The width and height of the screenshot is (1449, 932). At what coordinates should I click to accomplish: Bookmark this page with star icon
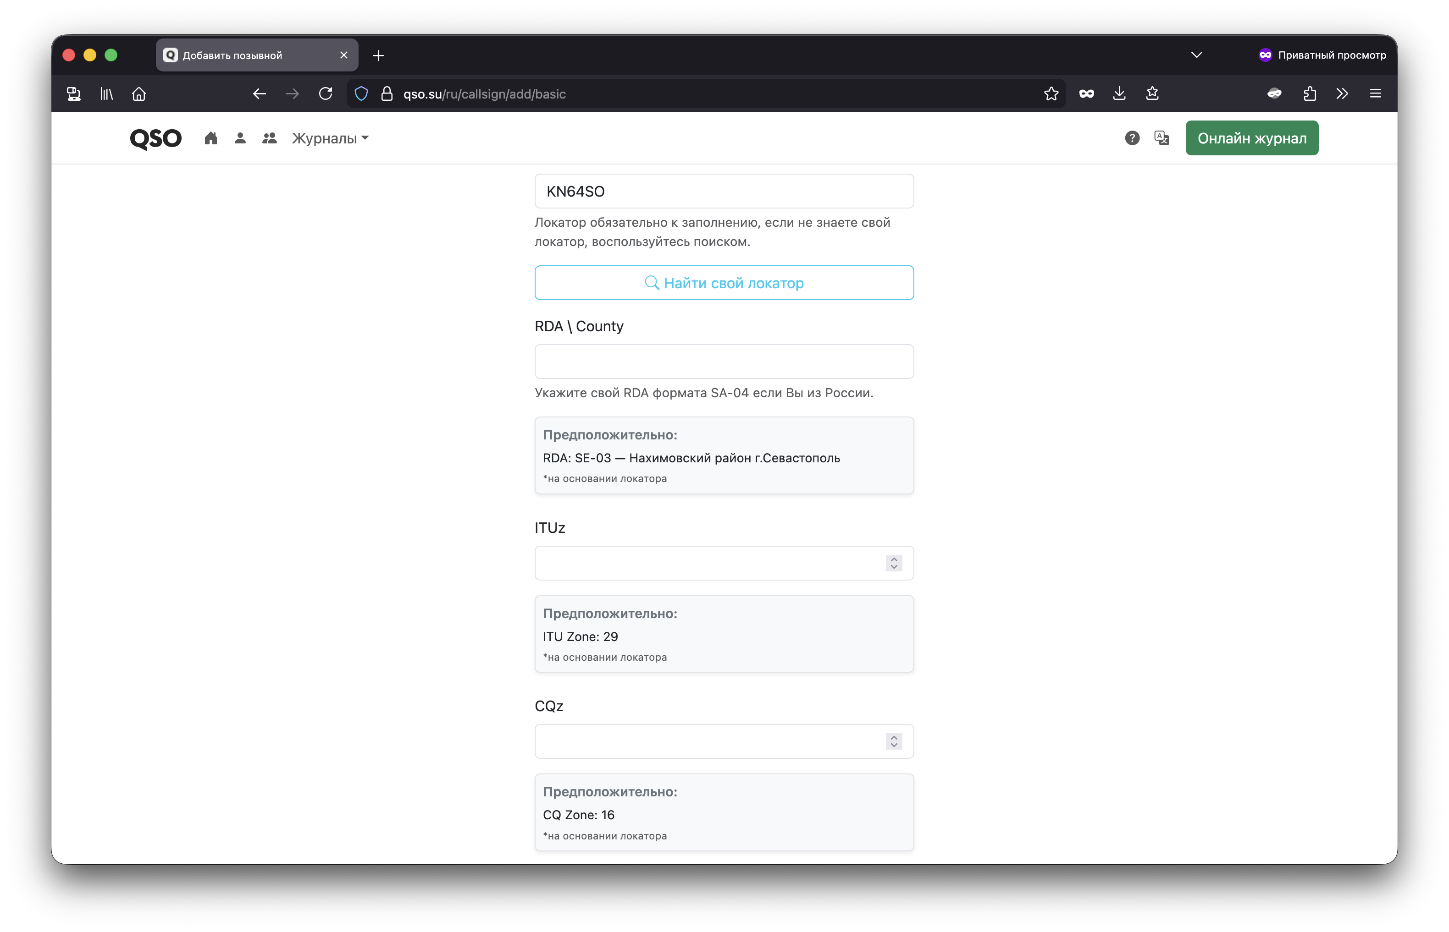(1051, 94)
